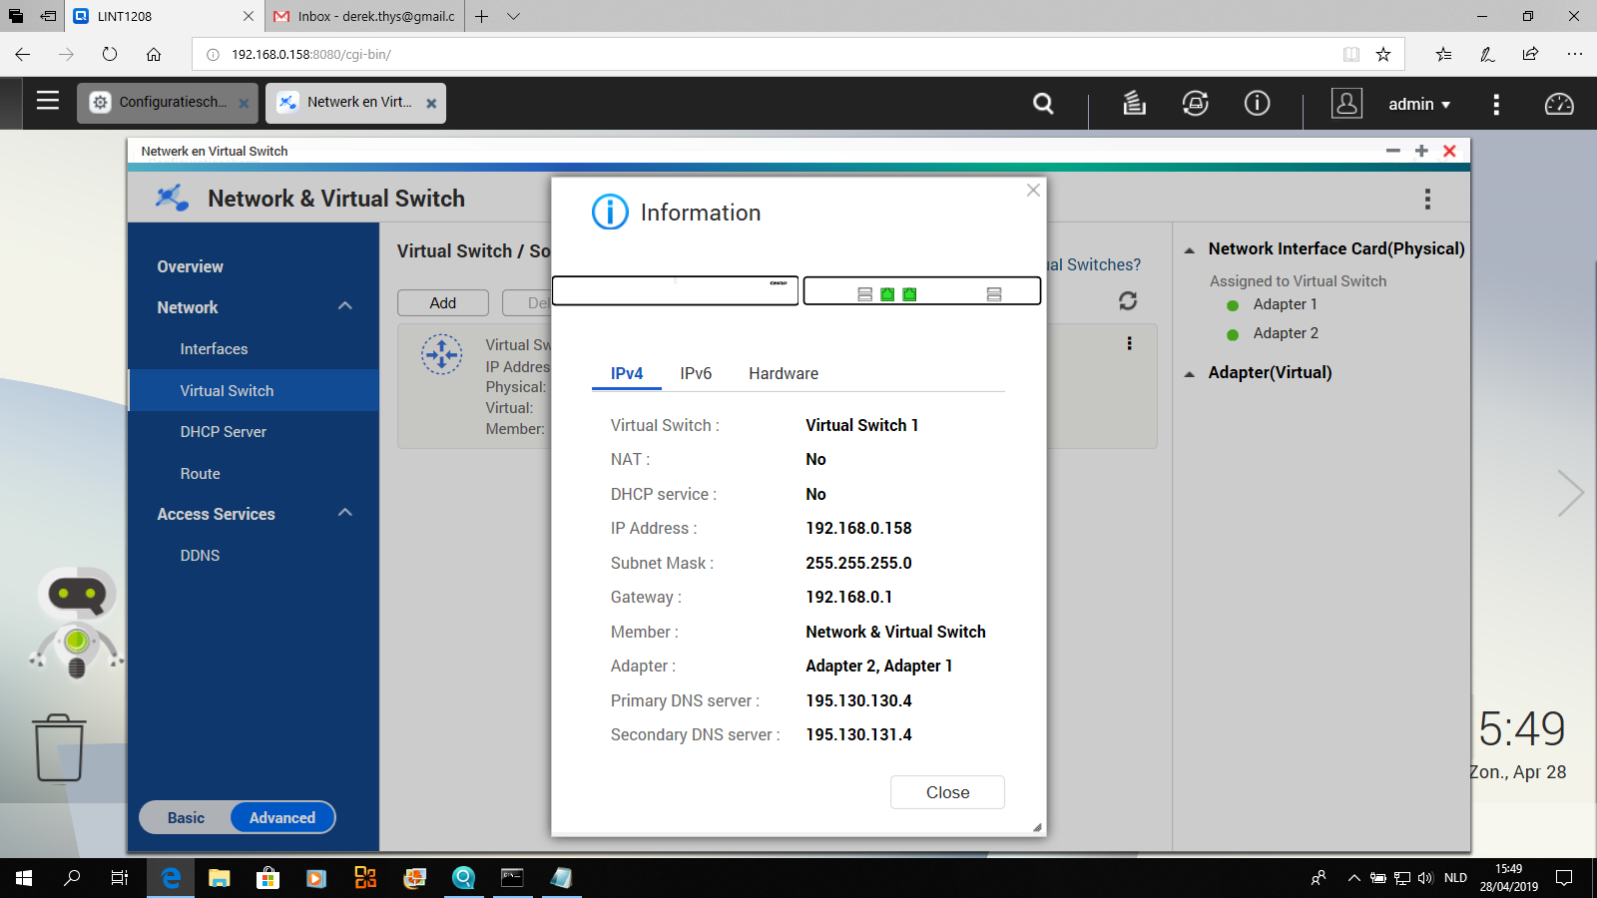1597x898 pixels.
Task: Open the external devices sync icon
Action: coord(1195,103)
